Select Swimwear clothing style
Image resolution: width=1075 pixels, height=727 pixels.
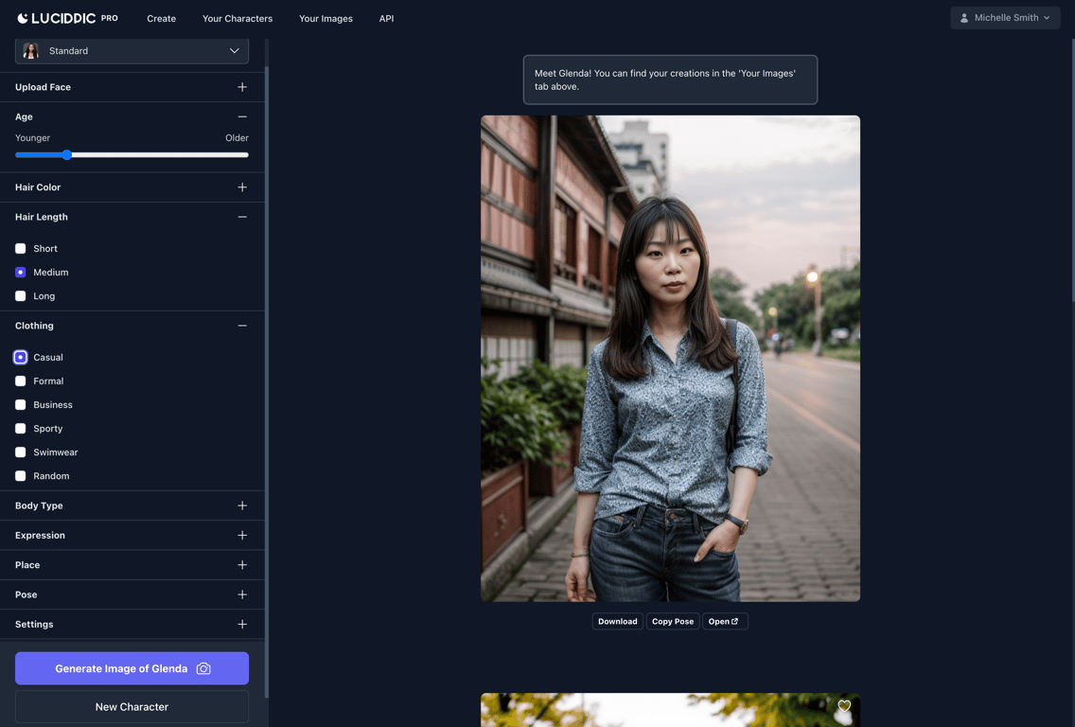click(20, 452)
